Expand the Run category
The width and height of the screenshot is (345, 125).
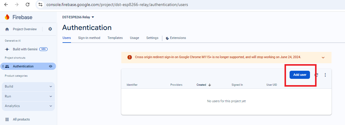[x=28, y=96]
